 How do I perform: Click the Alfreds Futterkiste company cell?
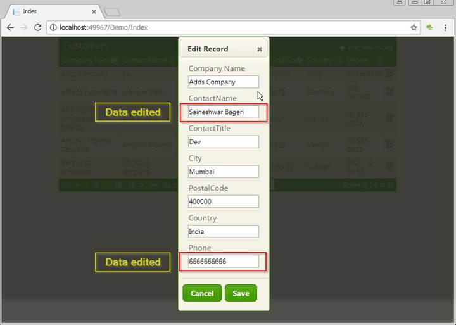(x=89, y=92)
